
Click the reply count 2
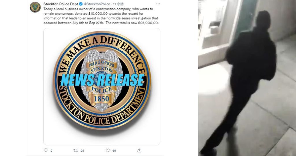pos(51,151)
